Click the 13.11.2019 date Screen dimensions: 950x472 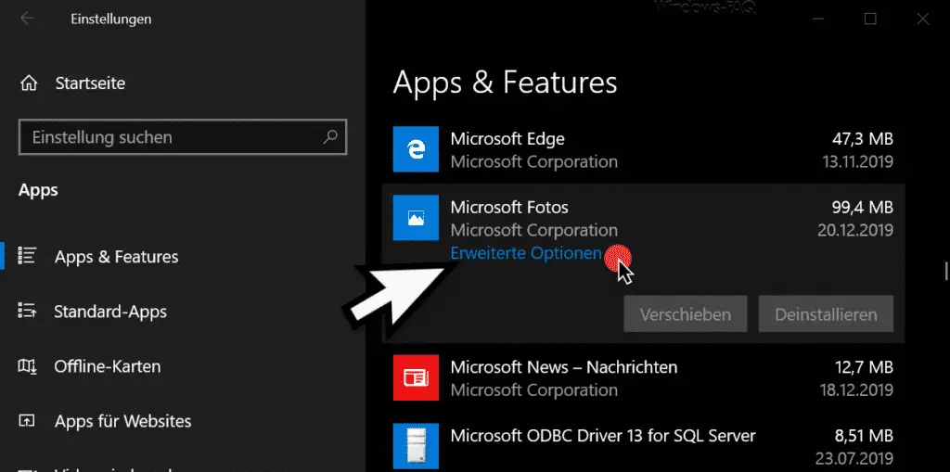(x=857, y=161)
